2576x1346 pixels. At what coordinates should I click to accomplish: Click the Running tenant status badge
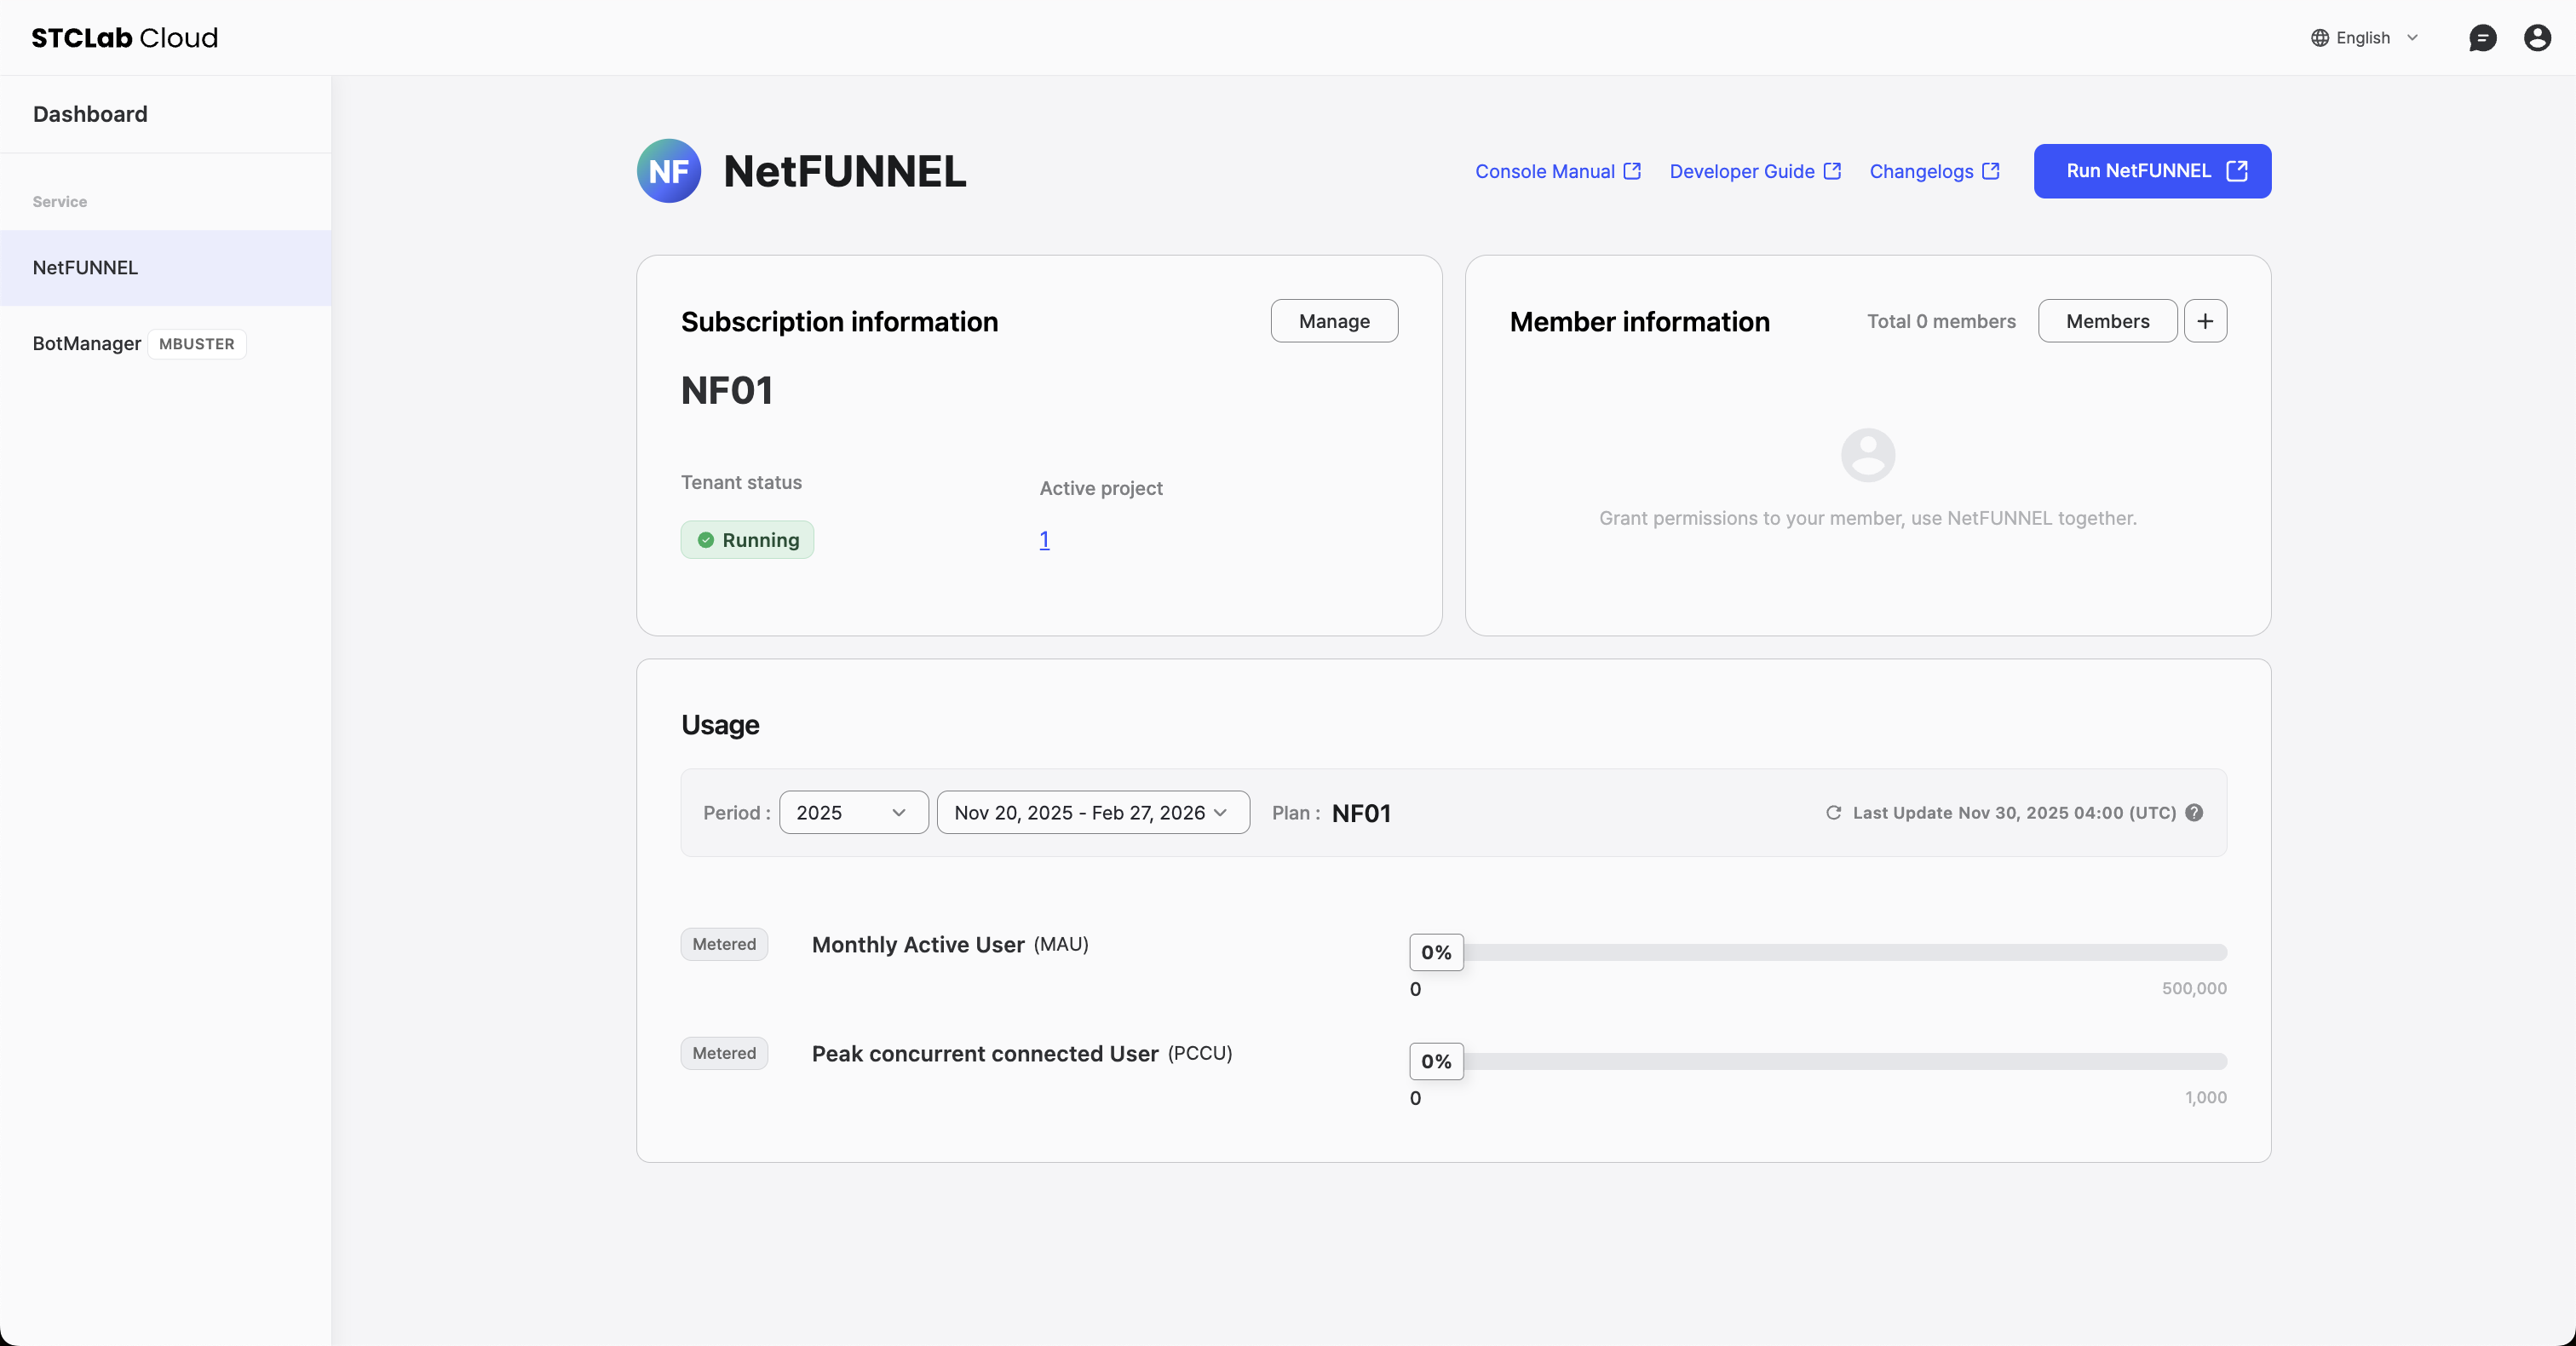coord(746,540)
